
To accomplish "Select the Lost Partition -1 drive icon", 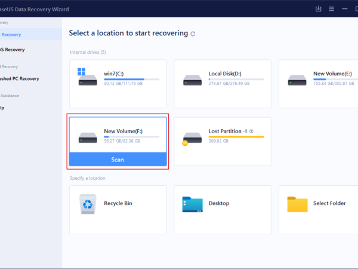I will click(192, 139).
